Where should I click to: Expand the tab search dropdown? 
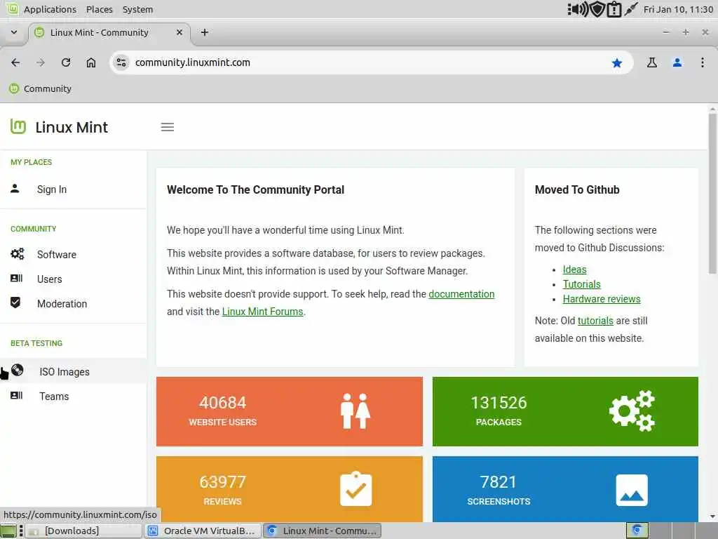(14, 32)
